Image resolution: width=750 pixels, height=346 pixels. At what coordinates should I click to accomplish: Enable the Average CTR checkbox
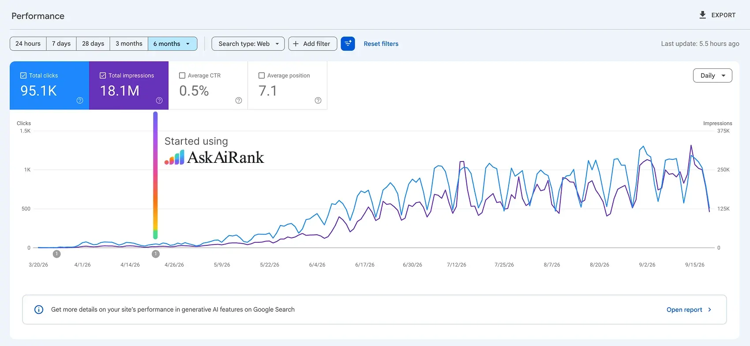pyautogui.click(x=182, y=75)
